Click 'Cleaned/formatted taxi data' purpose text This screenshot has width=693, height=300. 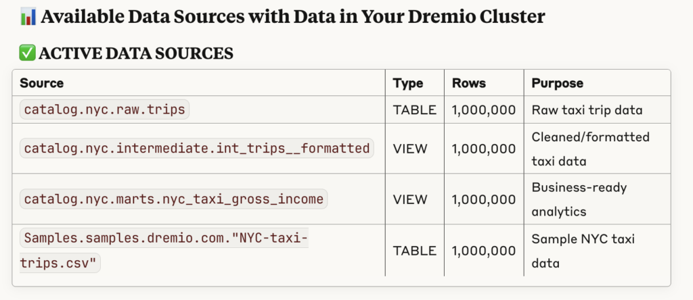(590, 149)
